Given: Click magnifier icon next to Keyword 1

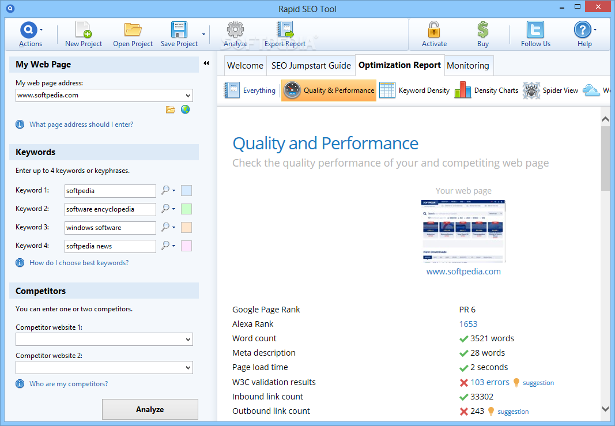Looking at the screenshot, I should [165, 190].
